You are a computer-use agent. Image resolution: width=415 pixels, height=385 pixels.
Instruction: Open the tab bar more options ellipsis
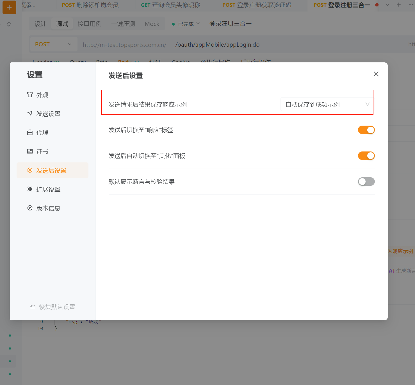411,5
